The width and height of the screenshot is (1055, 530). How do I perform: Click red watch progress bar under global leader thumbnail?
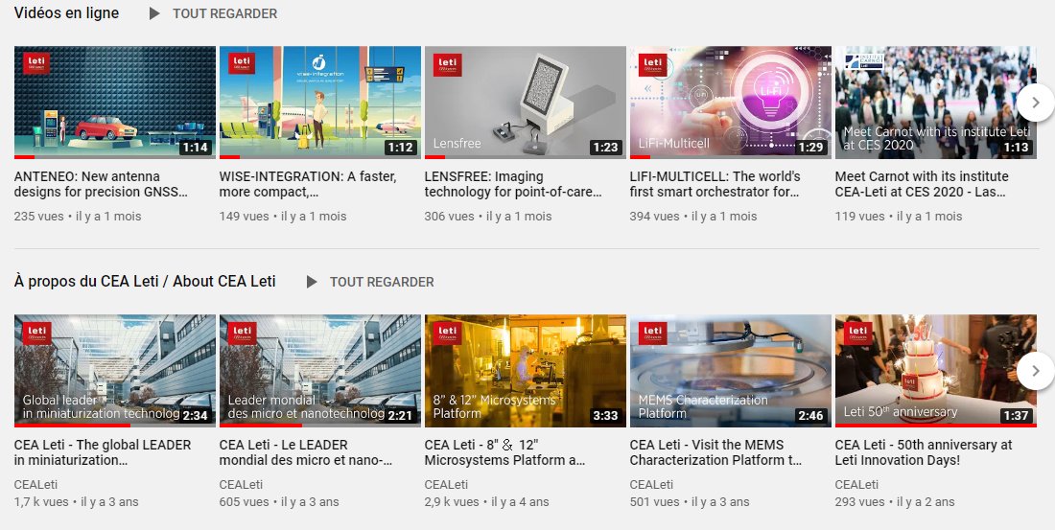(x=72, y=426)
